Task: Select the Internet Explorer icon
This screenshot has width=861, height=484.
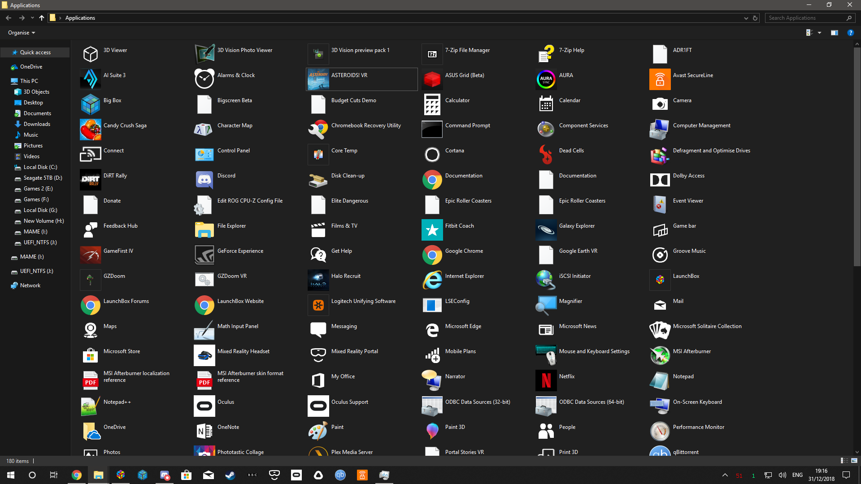Action: tap(432, 280)
